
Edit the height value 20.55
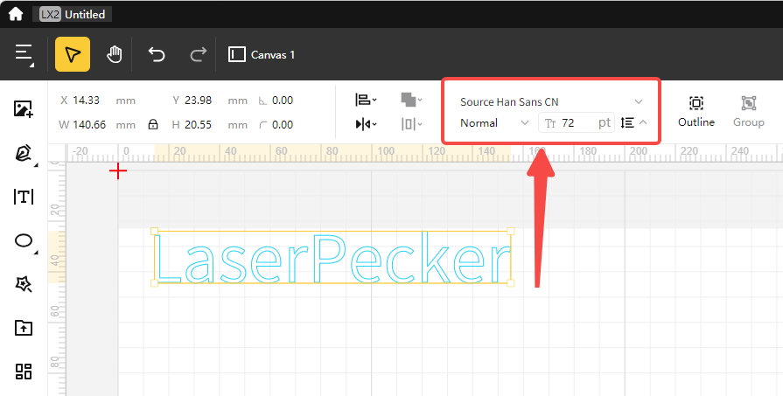click(x=199, y=125)
